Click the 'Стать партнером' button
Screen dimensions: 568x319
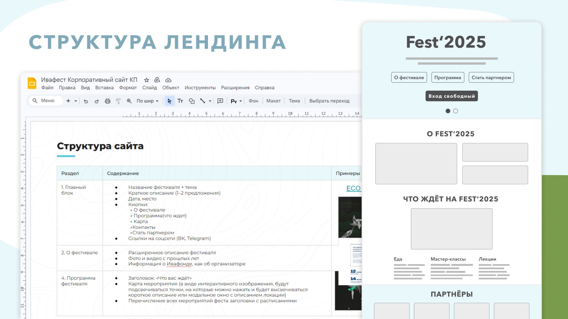491,77
